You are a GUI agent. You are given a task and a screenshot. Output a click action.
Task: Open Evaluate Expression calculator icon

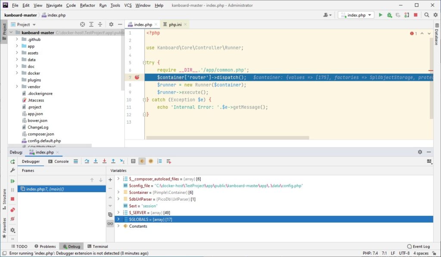click(x=133, y=161)
